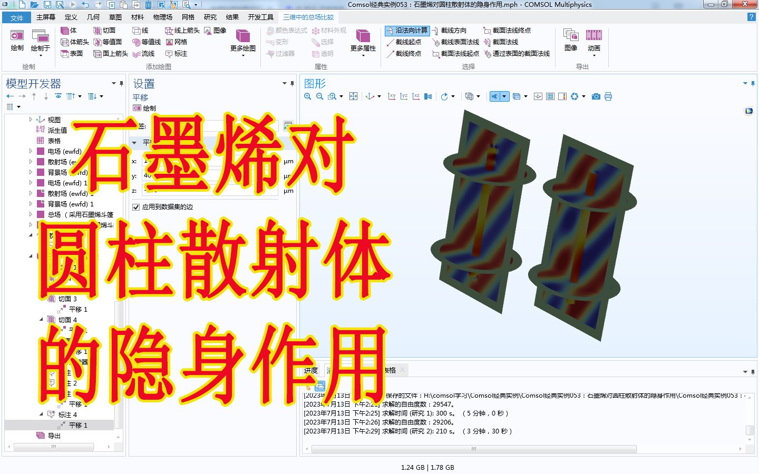Add an 等值线 (Contour) plot

(x=147, y=42)
